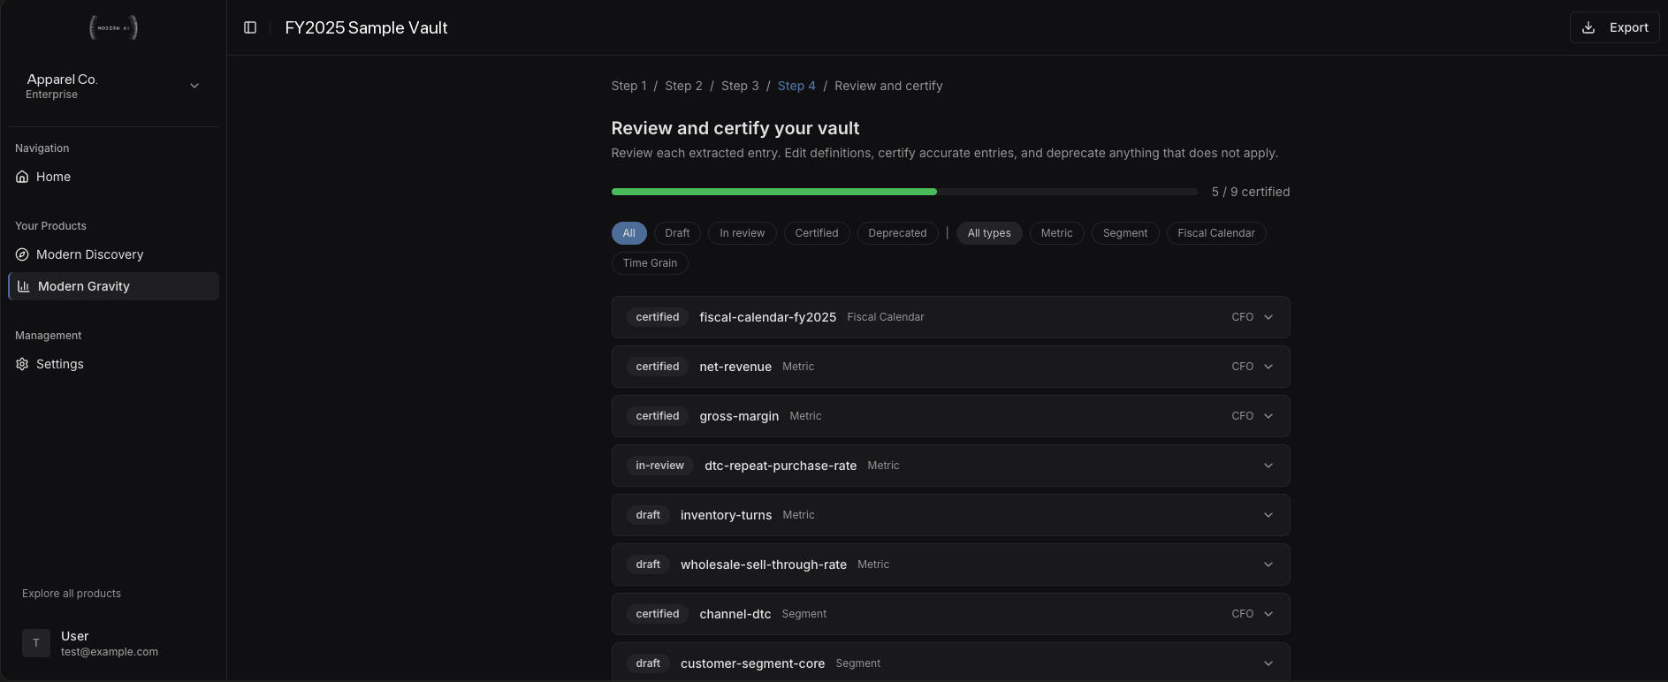Expand the net-revenue entry chevron
The width and height of the screenshot is (1668, 682).
1268,367
